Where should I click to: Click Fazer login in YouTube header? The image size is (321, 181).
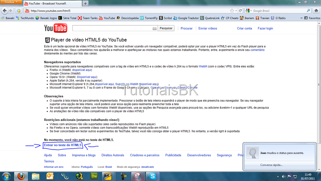coord(265,28)
